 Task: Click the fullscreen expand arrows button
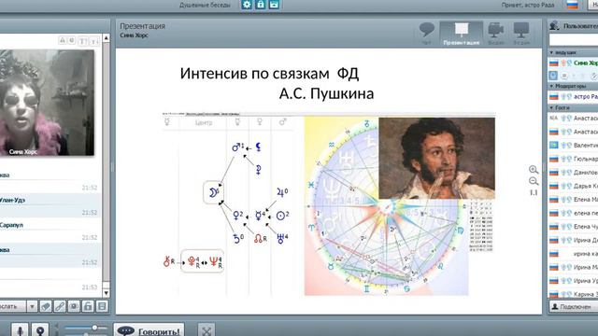click(206, 330)
